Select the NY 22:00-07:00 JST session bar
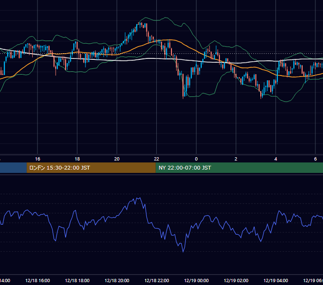 [x=239, y=168]
